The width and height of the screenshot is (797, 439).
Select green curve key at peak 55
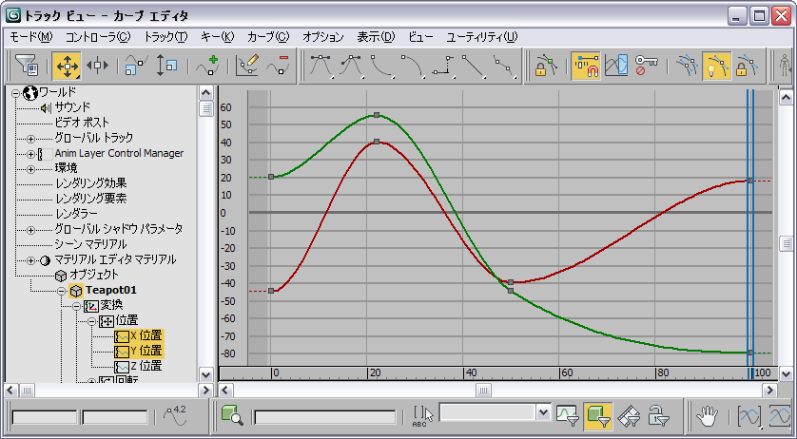pyautogui.click(x=377, y=115)
